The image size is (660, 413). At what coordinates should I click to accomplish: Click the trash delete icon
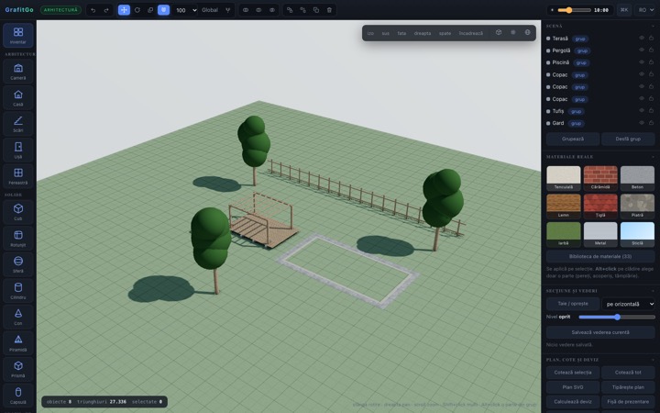tap(329, 10)
